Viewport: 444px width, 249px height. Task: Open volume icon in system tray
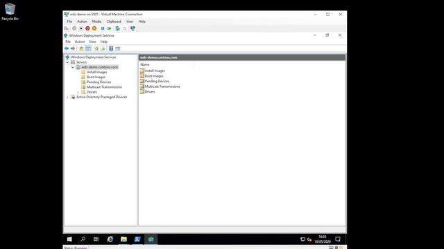[x=309, y=239]
